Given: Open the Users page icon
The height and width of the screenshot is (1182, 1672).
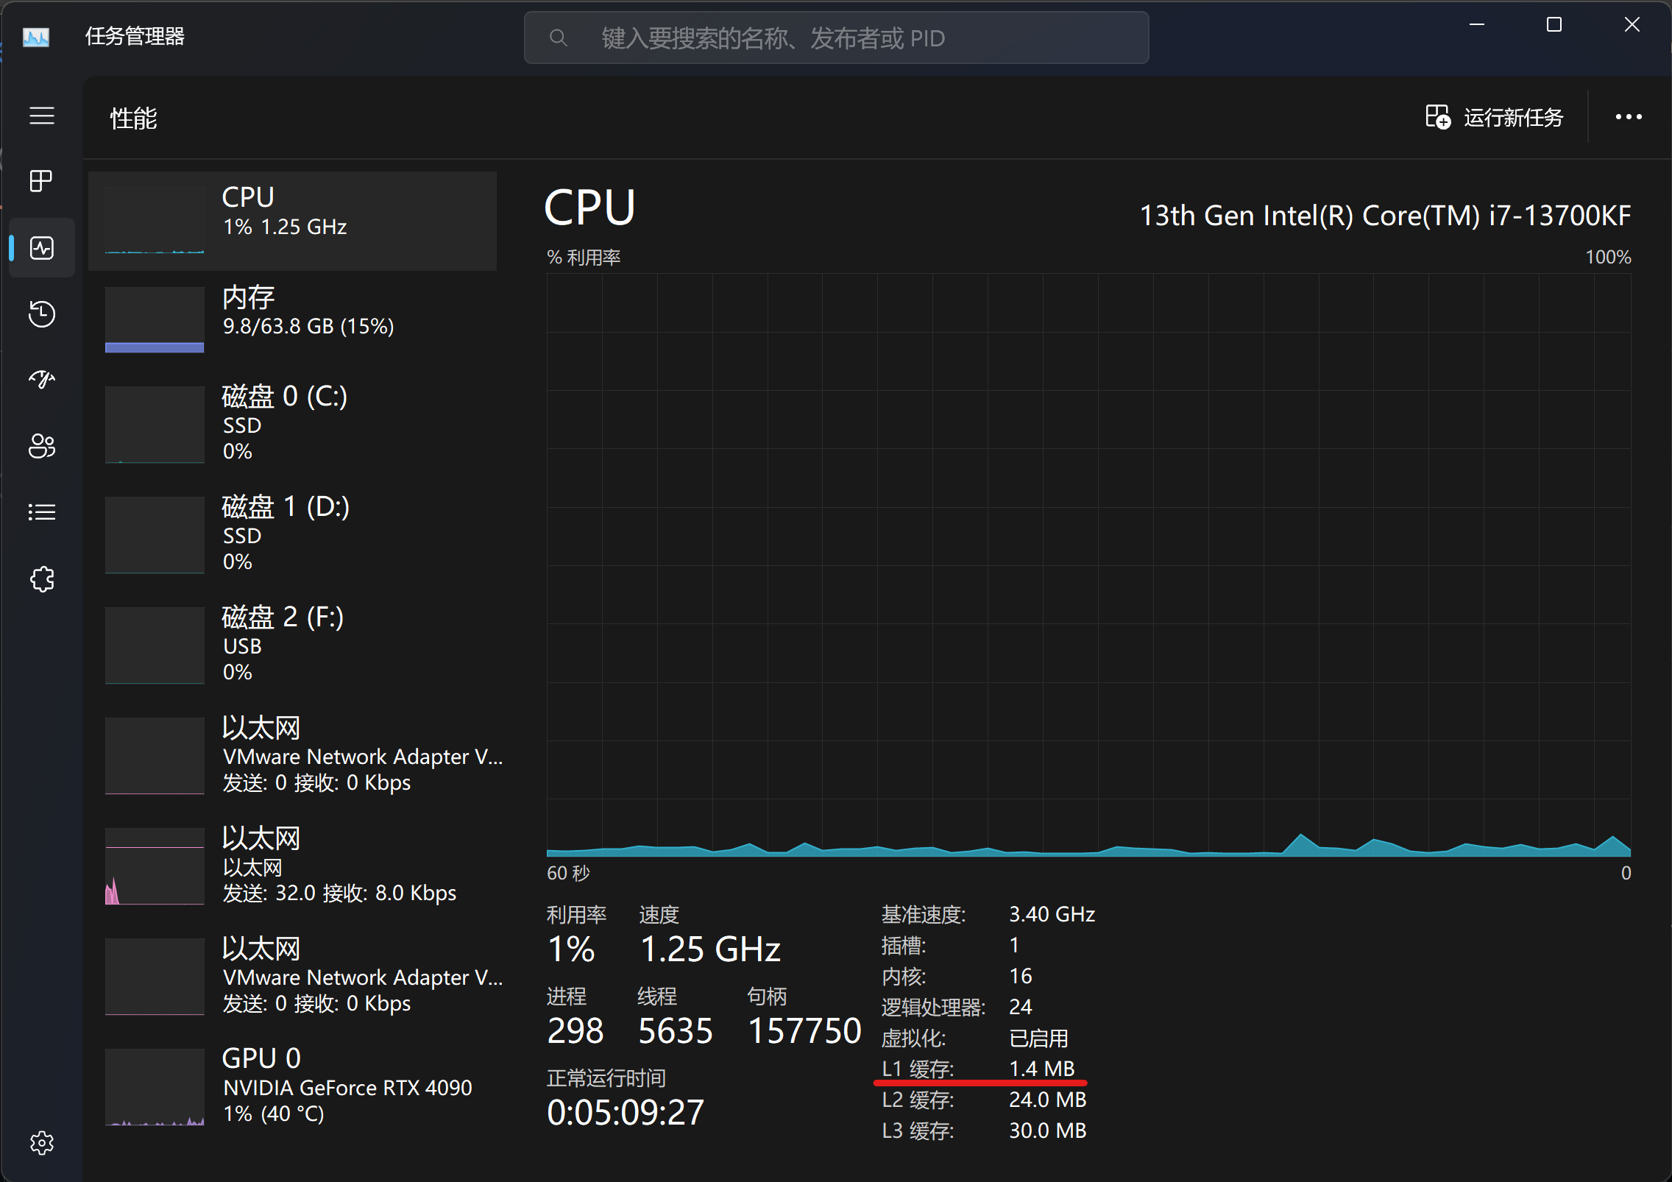Looking at the screenshot, I should [42, 446].
